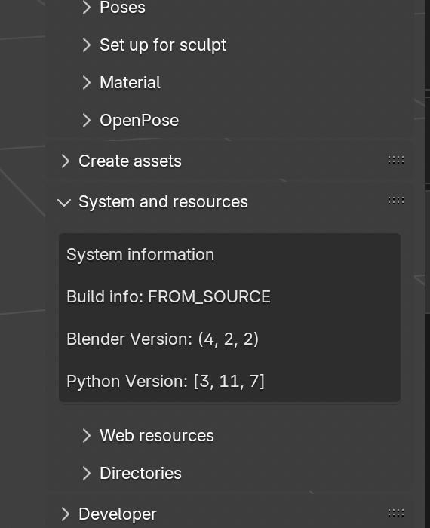Expand the Poses subpanel chevron
Viewport: 430px width, 528px height.
87,7
